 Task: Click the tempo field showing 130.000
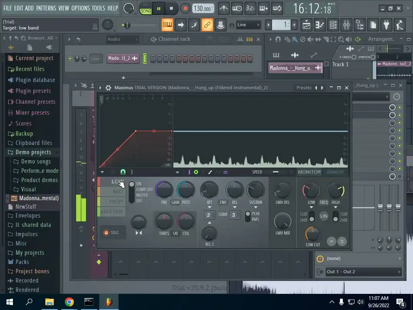point(202,9)
